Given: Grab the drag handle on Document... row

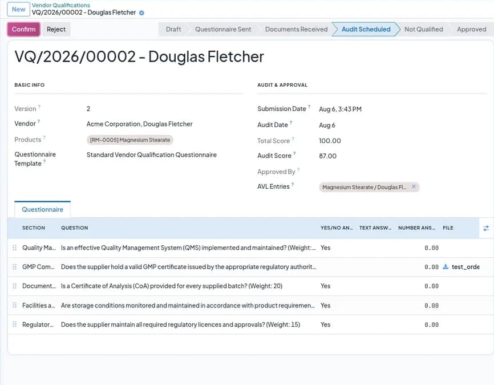Looking at the screenshot, I should click(x=14, y=286).
